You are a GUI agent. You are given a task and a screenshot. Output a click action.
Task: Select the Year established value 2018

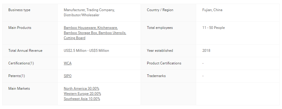coord(206,51)
